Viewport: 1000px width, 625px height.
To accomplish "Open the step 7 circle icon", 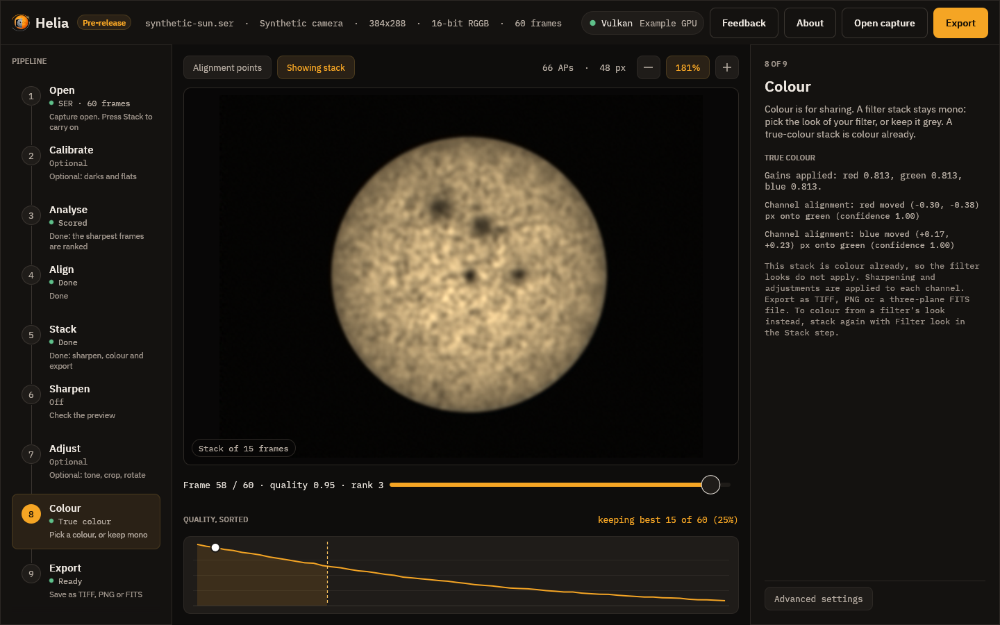I will coord(31,454).
